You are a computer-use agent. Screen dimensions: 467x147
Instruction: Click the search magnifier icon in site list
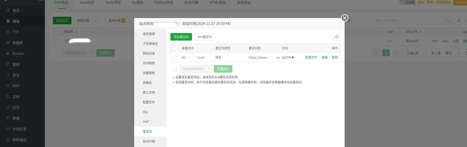[x=447, y=21]
